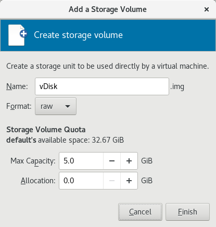Click the Max Capacity value 5.0
Screen dimensions: 216x227
pyautogui.click(x=69, y=161)
